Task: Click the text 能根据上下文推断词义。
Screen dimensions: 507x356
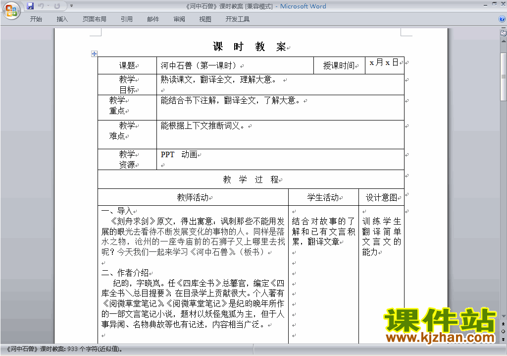Action: coord(203,125)
